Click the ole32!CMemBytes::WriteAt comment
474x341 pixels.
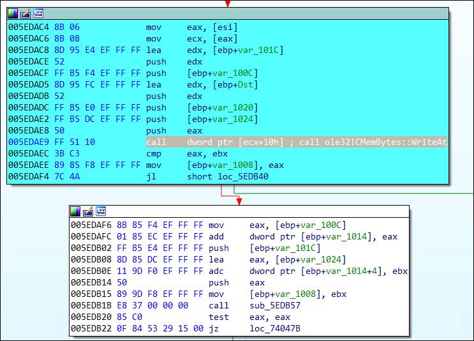coord(386,142)
